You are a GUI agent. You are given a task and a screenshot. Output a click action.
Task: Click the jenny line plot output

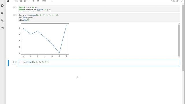(x=44, y=40)
